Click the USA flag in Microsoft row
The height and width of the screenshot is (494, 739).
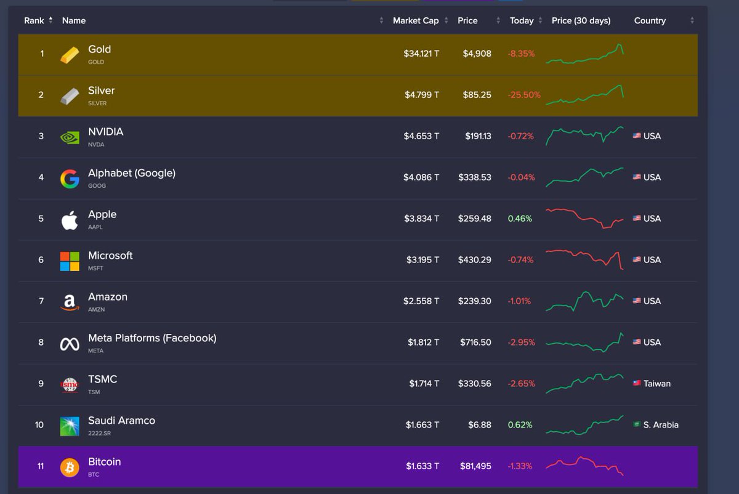pos(637,260)
